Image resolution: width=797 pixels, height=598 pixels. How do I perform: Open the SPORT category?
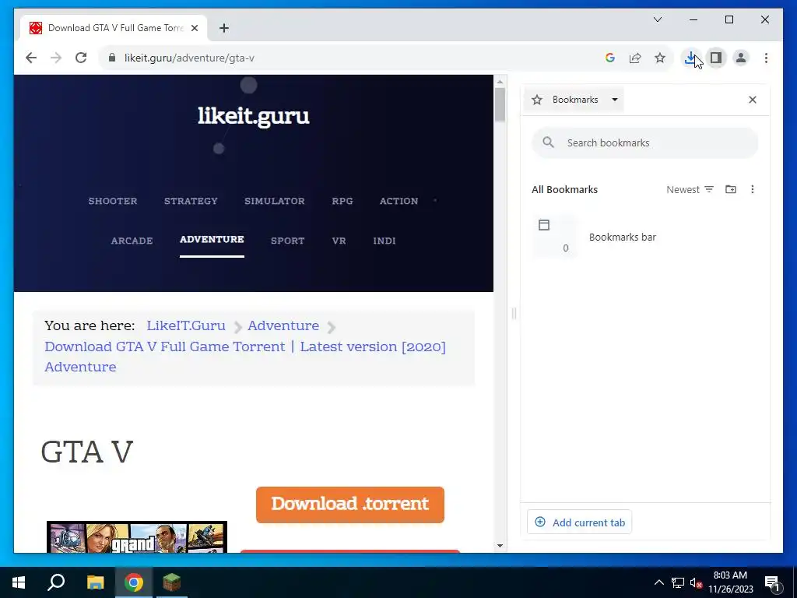click(287, 241)
